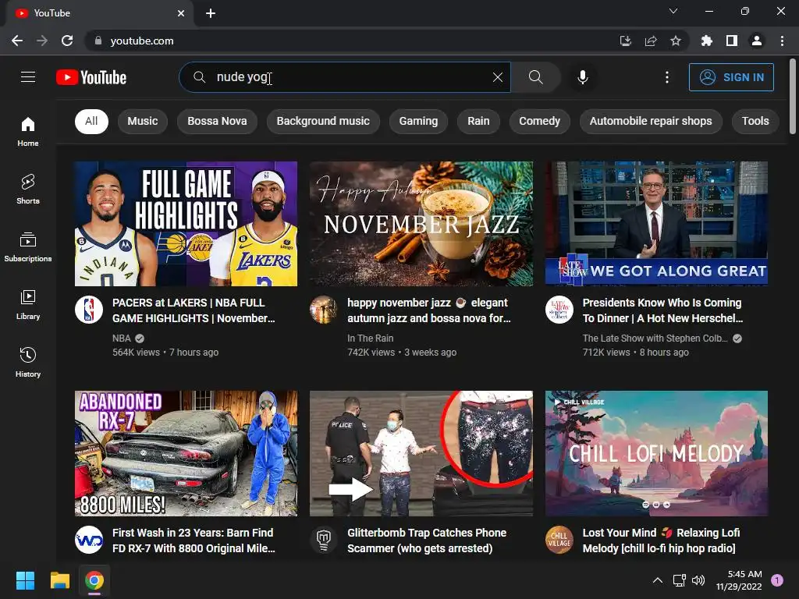Image resolution: width=799 pixels, height=599 pixels.
Task: Click the Glitterbomb video channel avatar
Action: [x=324, y=540]
